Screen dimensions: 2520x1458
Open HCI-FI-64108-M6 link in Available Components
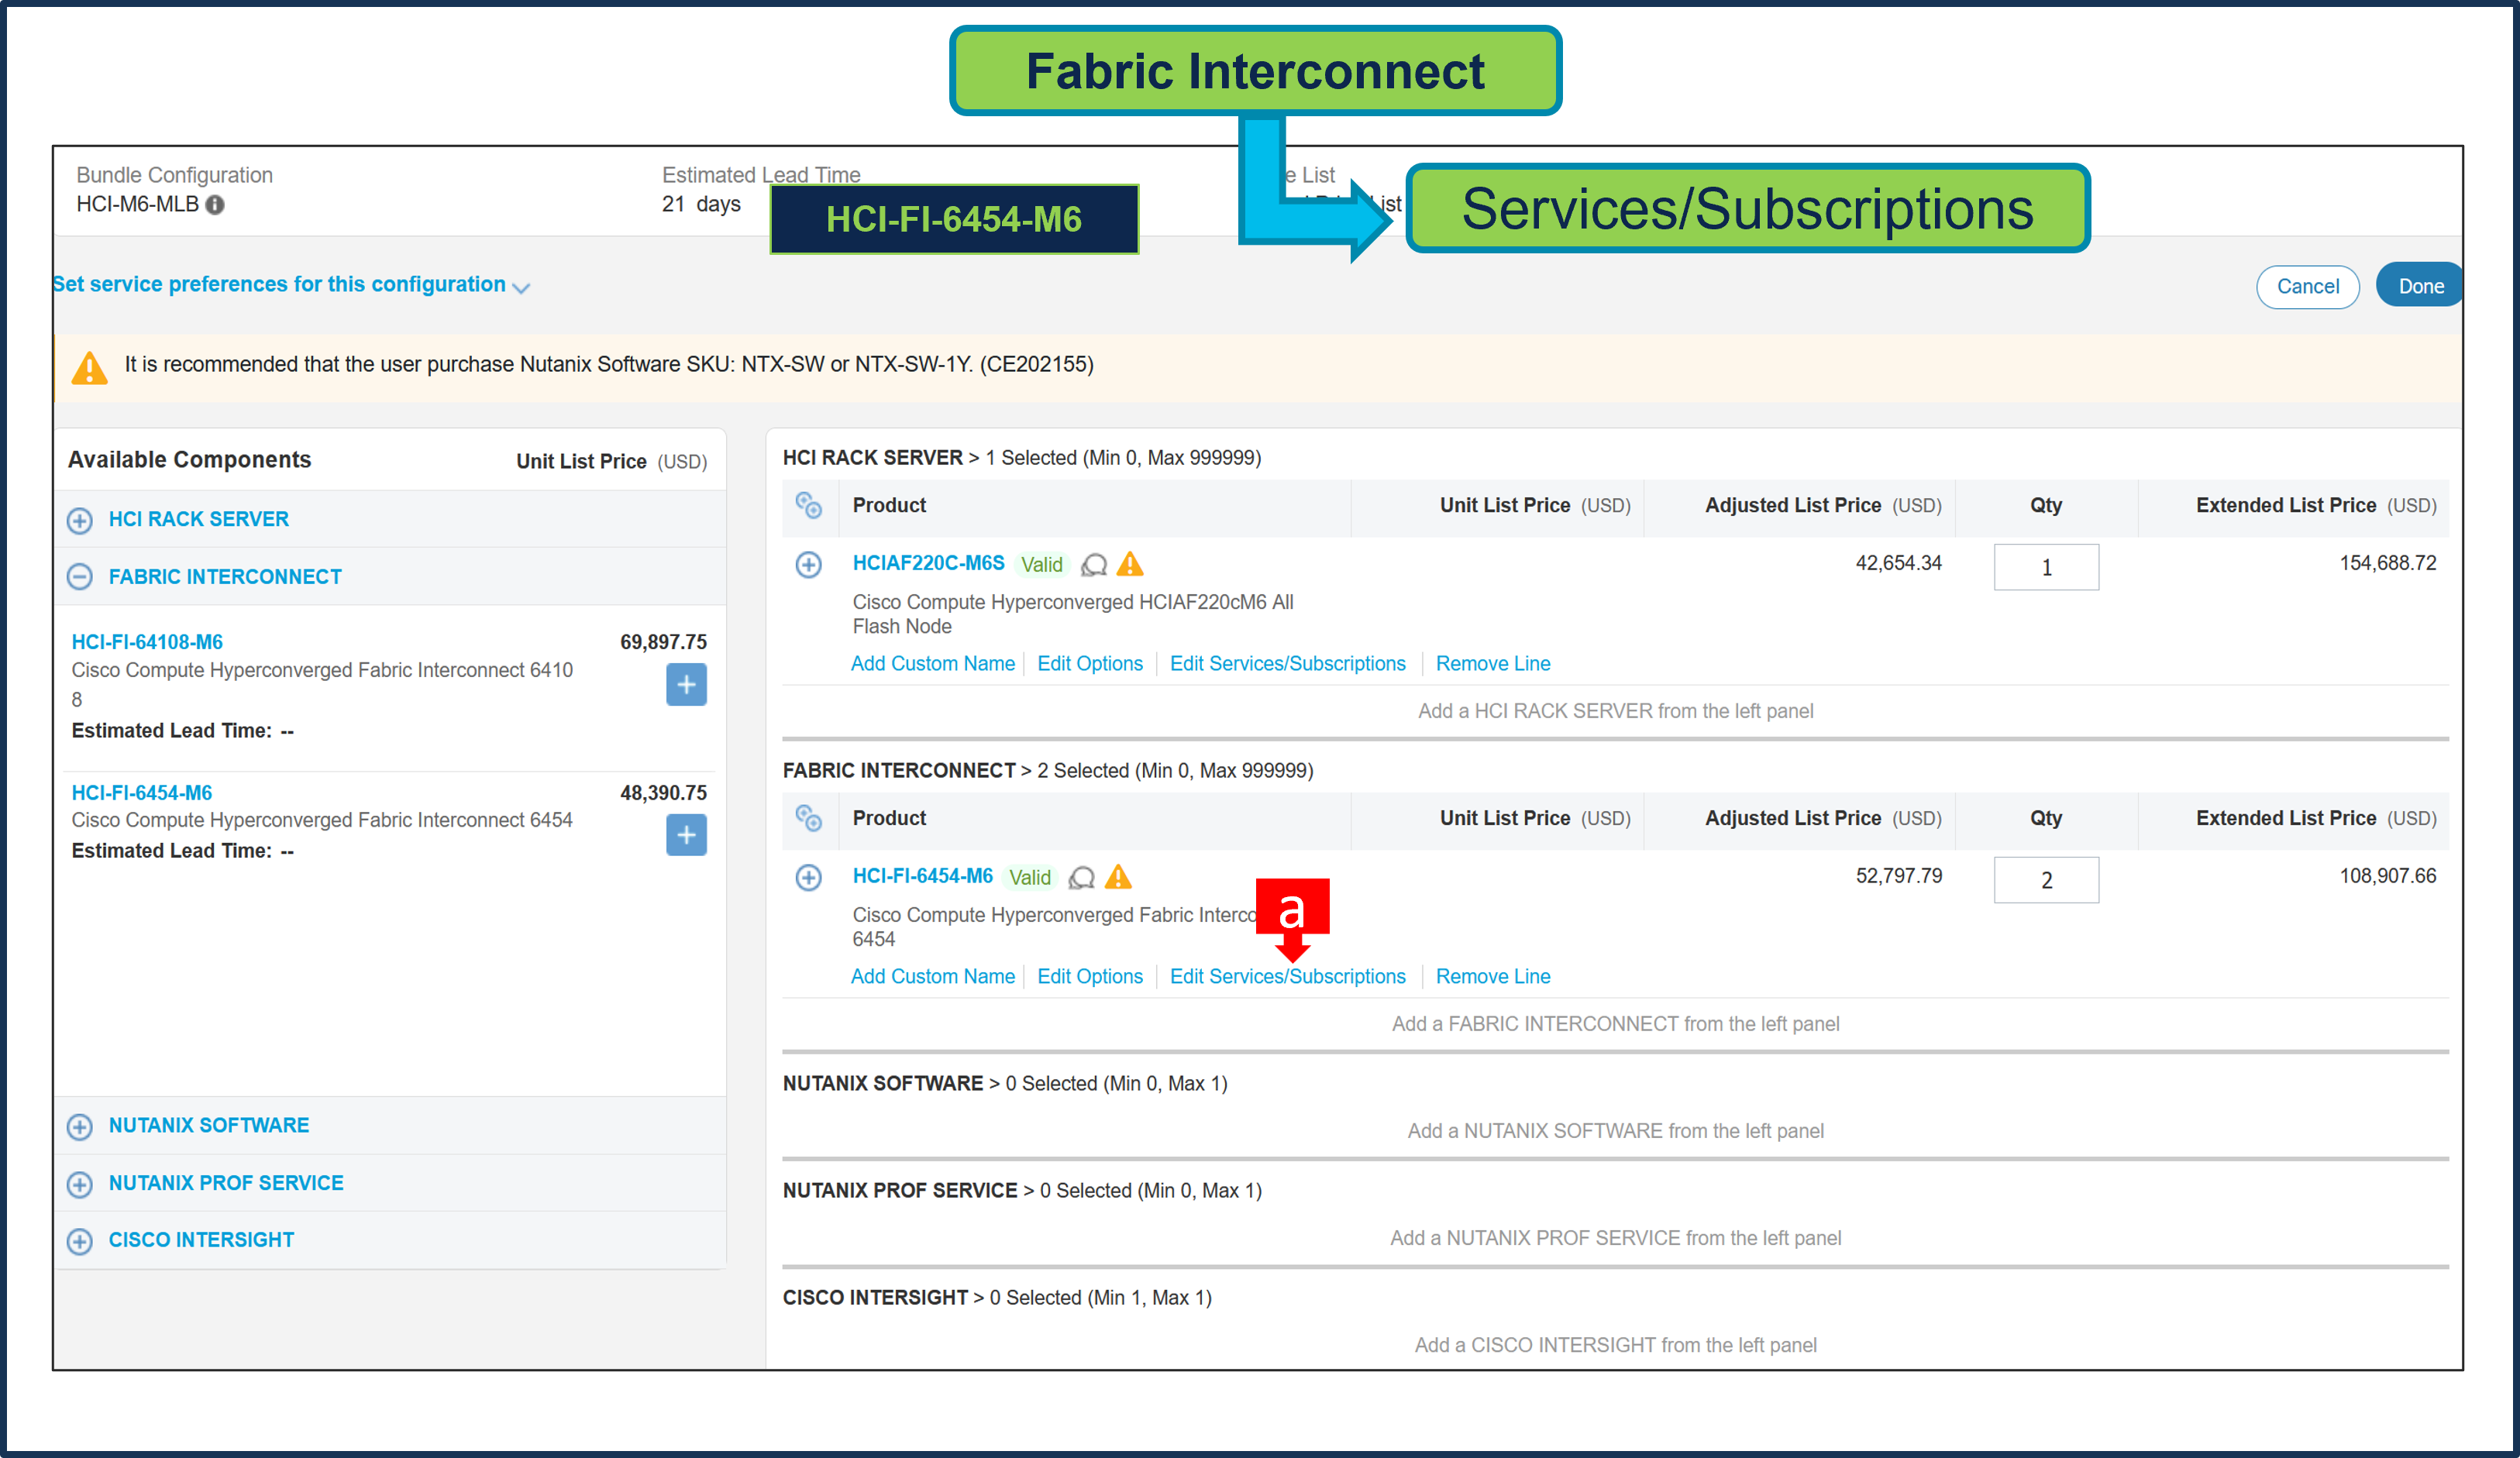pos(147,642)
